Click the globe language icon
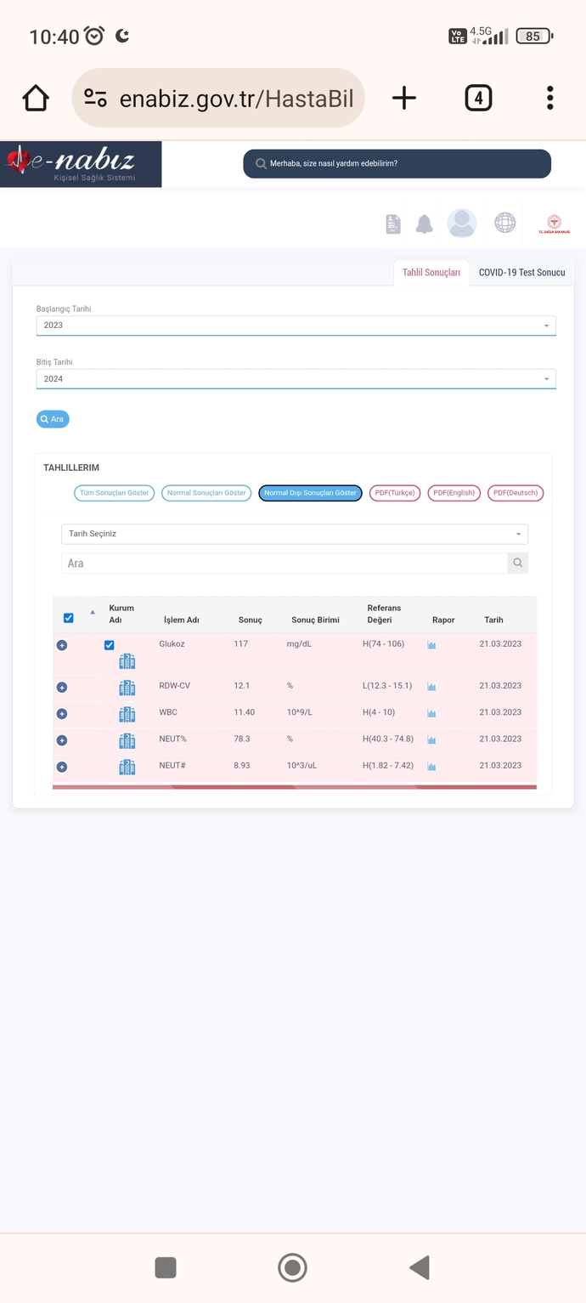586x1303 pixels. click(505, 223)
